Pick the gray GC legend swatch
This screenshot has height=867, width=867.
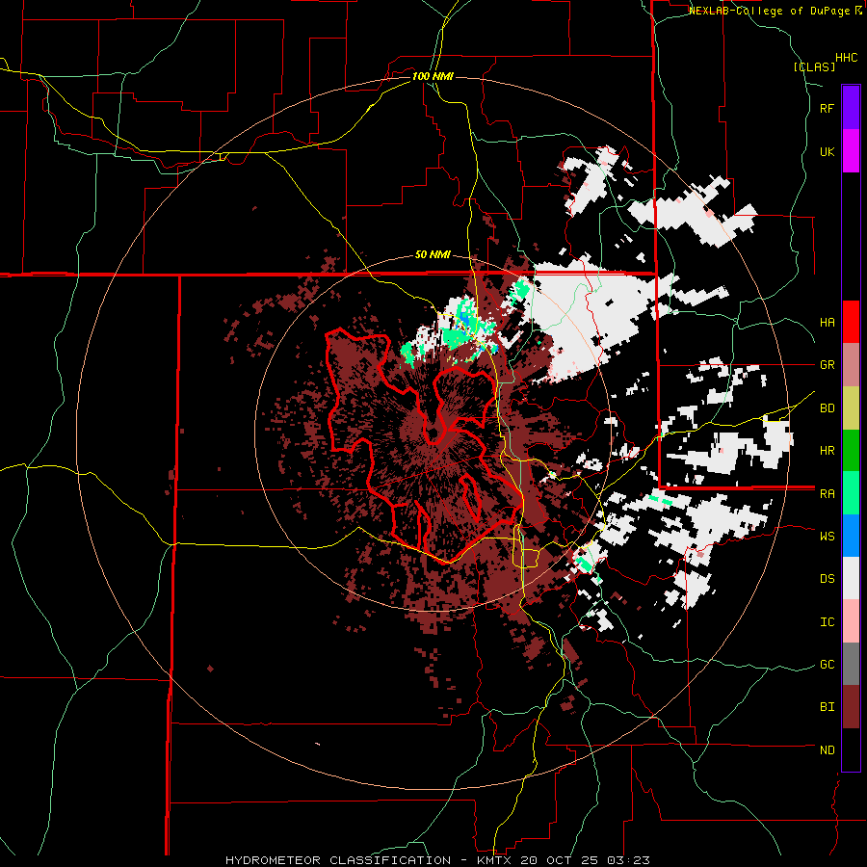pyautogui.click(x=851, y=664)
